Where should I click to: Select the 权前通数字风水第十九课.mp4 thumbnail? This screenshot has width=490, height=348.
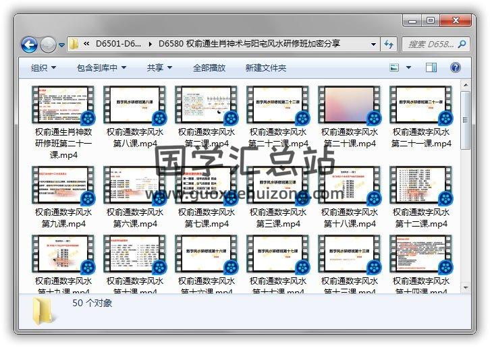tap(63, 254)
